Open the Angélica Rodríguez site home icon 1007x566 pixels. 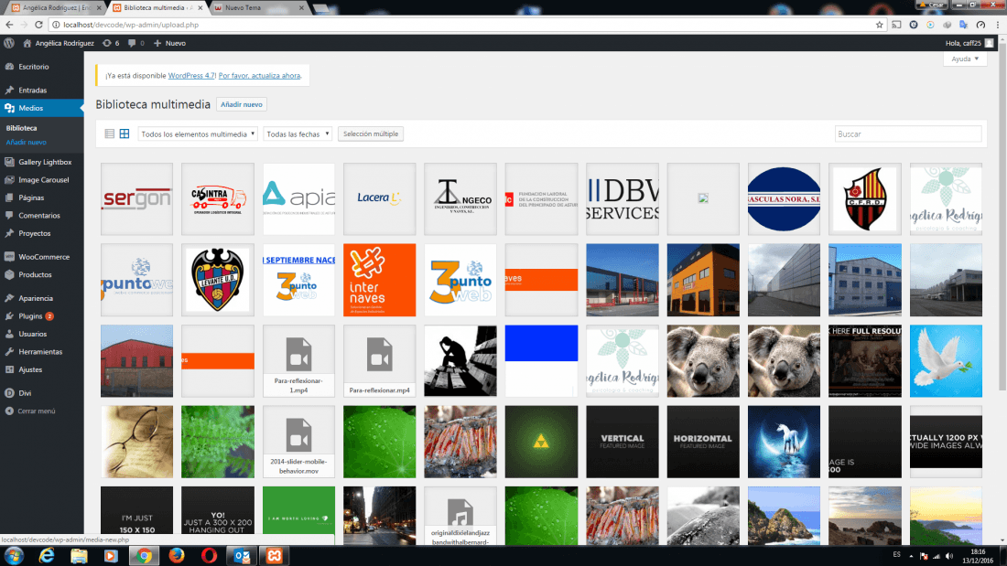pos(27,43)
